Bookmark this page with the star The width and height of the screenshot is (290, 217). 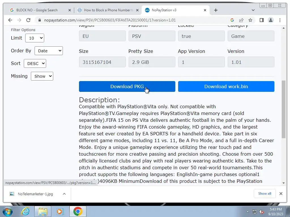[x=250, y=20]
